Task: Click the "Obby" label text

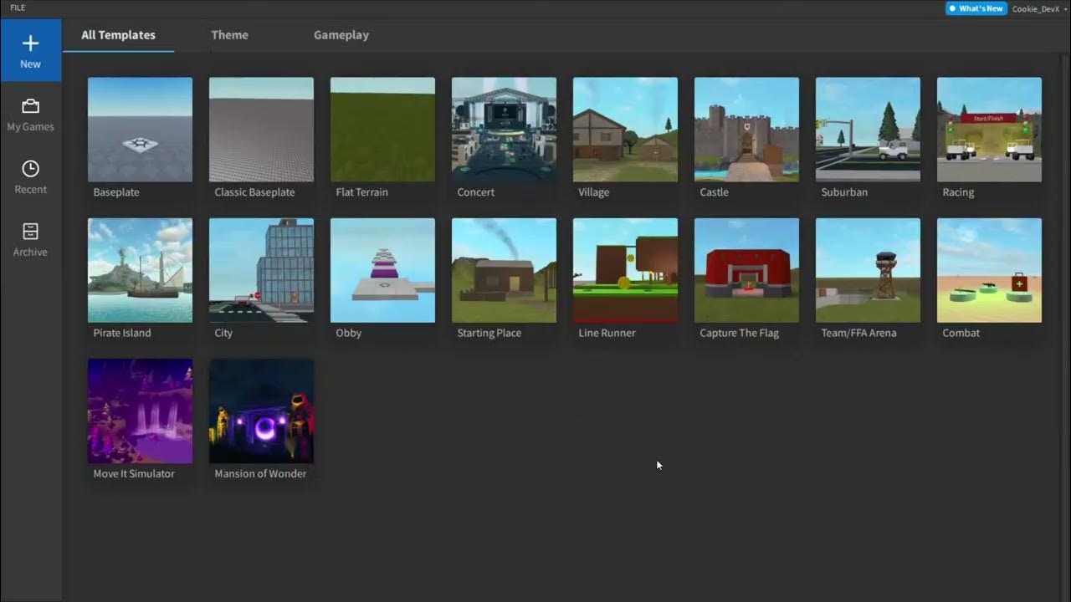Action: click(348, 333)
